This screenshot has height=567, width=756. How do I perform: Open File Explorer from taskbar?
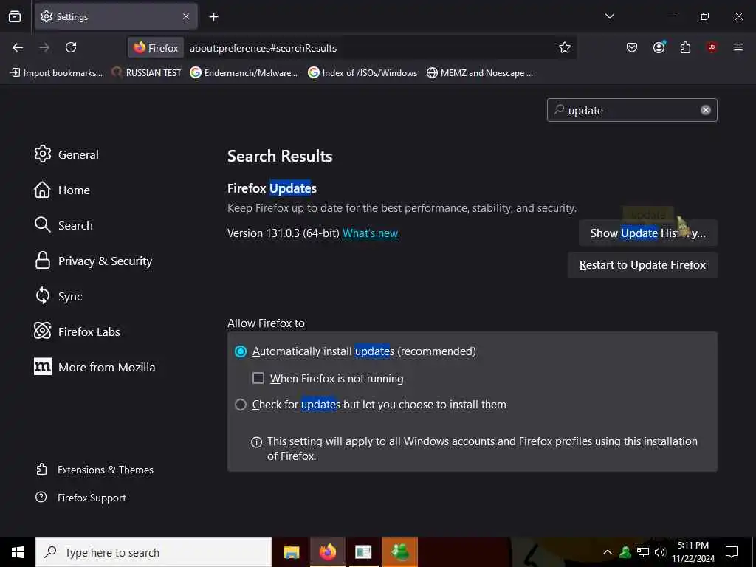[x=291, y=552]
